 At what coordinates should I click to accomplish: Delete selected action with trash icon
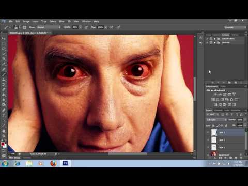pos(241,83)
